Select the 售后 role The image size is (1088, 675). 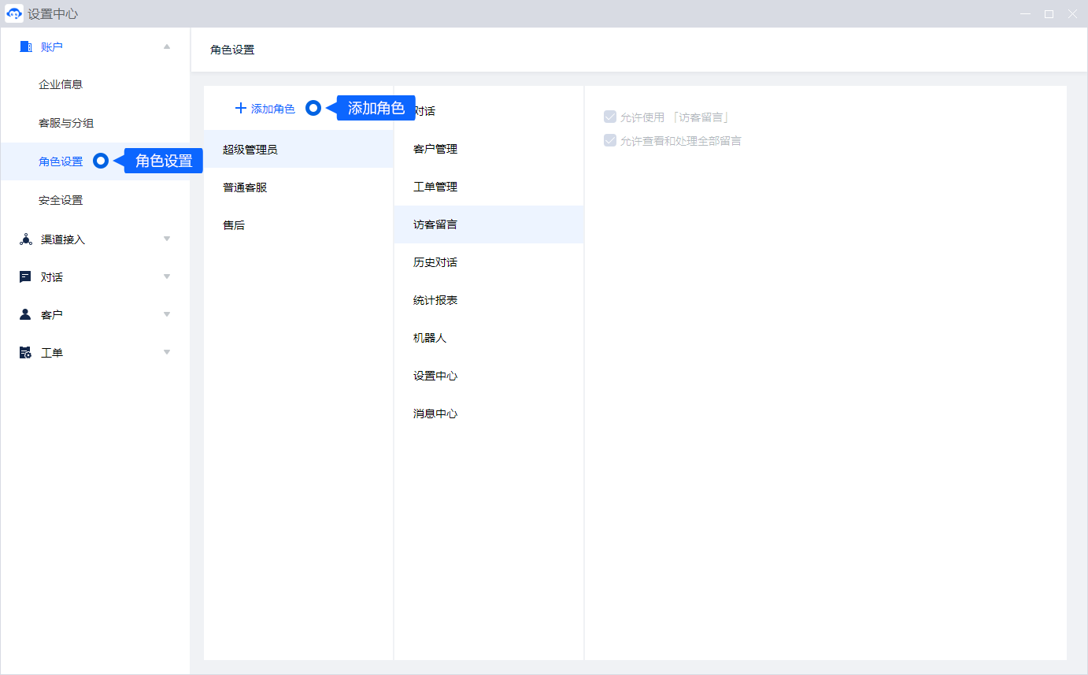click(234, 225)
